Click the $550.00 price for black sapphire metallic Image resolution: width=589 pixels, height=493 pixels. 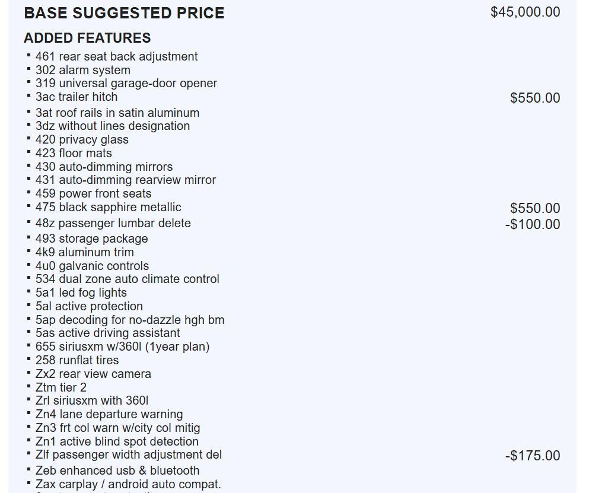click(x=534, y=208)
